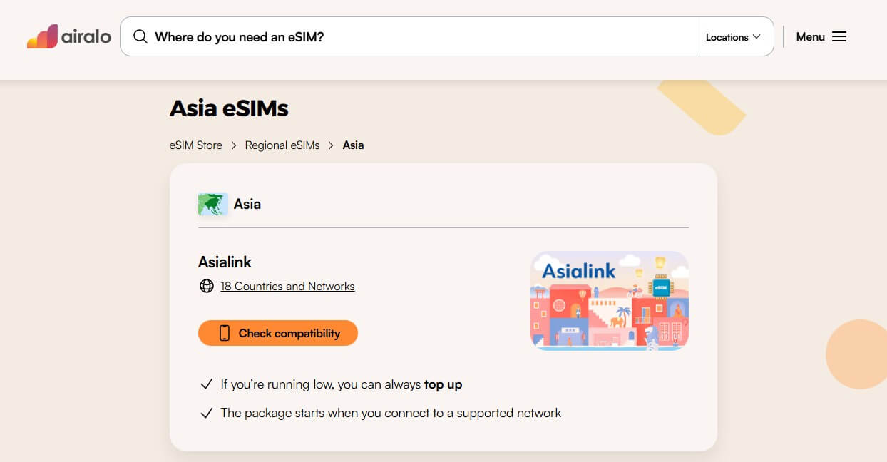The width and height of the screenshot is (887, 462).
Task: Click checkmark beside the top up note
Action: click(207, 384)
